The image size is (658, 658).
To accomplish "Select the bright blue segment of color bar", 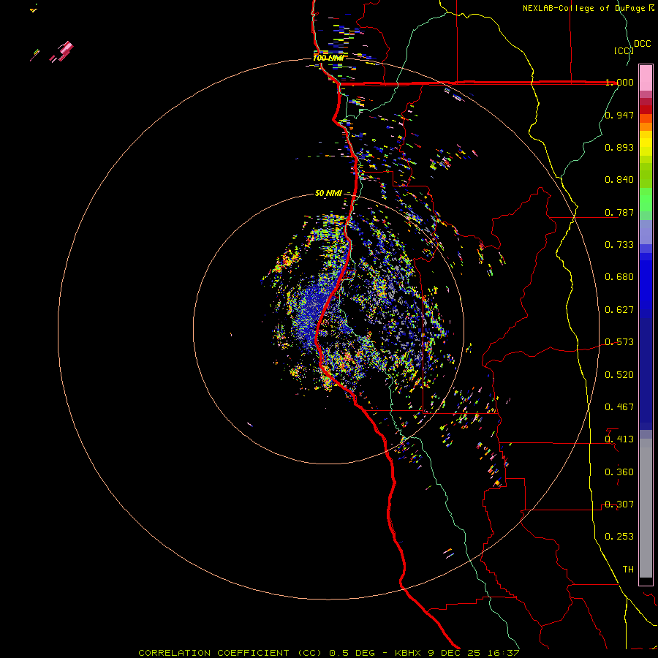I will (646, 281).
